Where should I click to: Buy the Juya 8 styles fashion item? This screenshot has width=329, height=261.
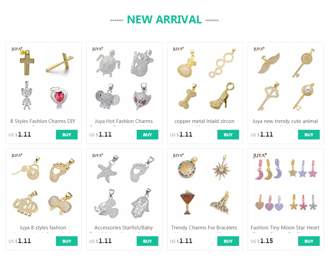[67, 241]
